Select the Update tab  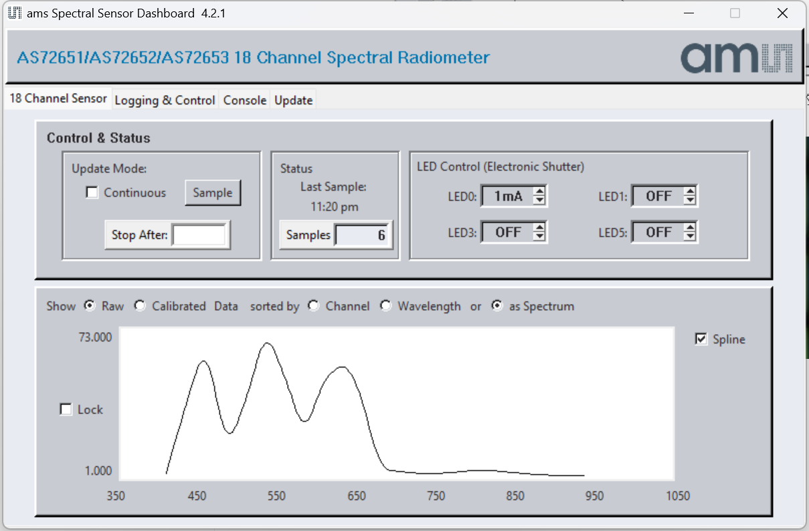click(x=293, y=100)
